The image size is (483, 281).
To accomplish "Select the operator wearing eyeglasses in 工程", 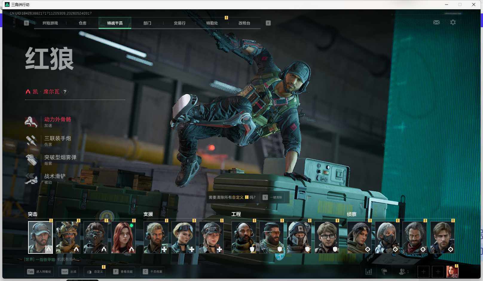I will (327, 237).
